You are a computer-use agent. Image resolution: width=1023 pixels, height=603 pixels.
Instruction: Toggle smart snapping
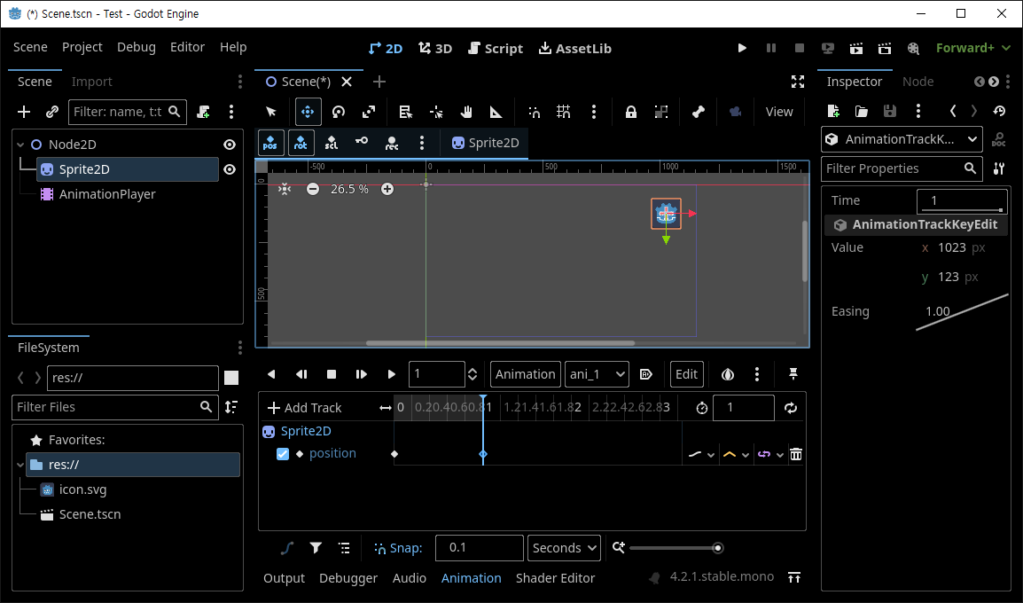click(535, 112)
